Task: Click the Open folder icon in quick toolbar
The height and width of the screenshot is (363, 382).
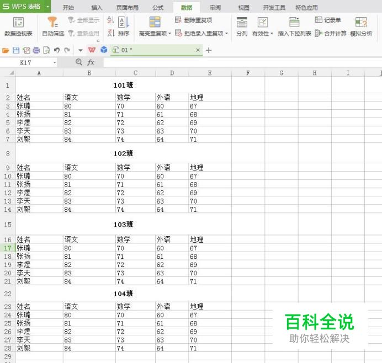Action: [6, 50]
